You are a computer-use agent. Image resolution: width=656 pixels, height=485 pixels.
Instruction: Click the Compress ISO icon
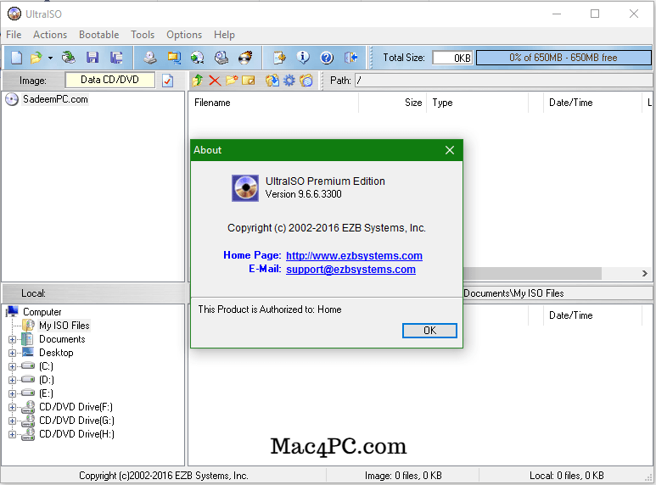(x=174, y=58)
